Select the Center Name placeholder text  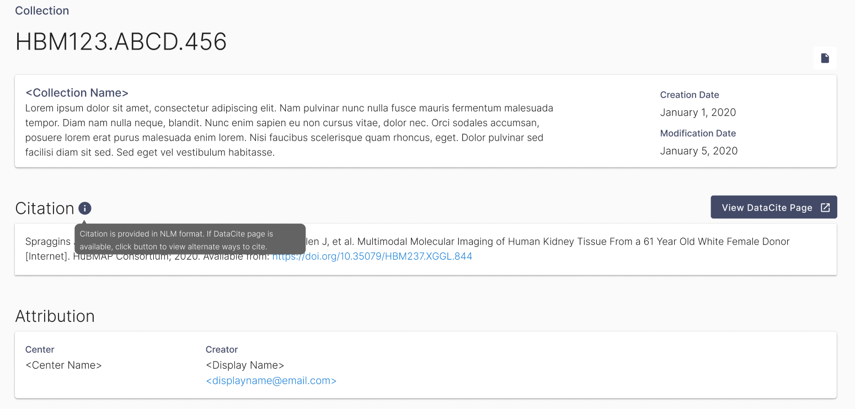click(x=63, y=365)
